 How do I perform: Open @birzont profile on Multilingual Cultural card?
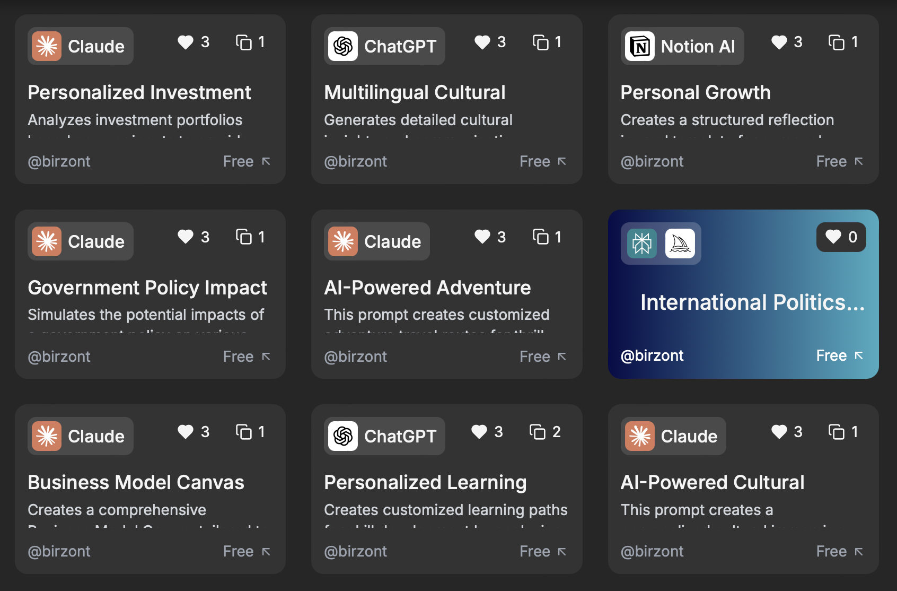coord(355,161)
